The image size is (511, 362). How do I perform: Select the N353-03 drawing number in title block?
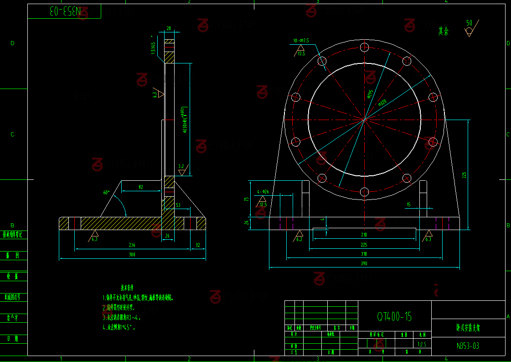(468, 346)
